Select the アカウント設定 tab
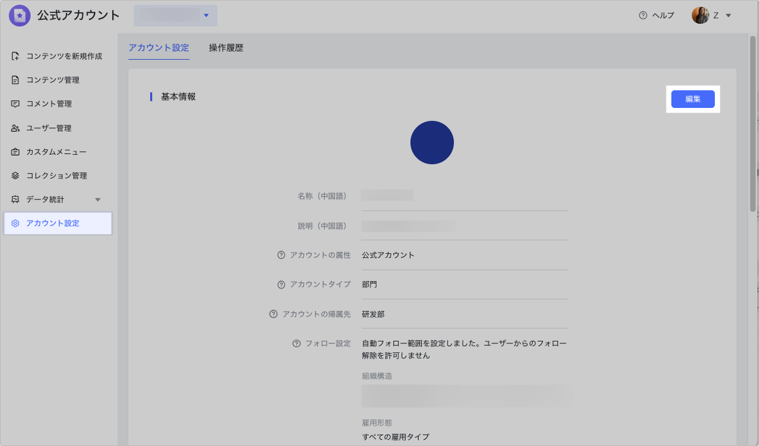 [x=158, y=48]
